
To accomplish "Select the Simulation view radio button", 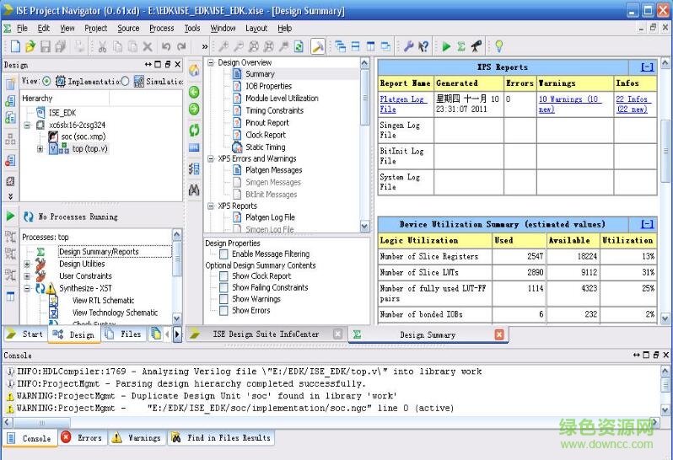I will pos(125,82).
